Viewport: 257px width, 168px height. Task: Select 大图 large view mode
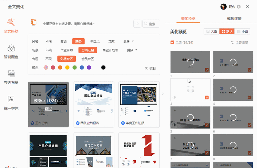(x=212, y=31)
